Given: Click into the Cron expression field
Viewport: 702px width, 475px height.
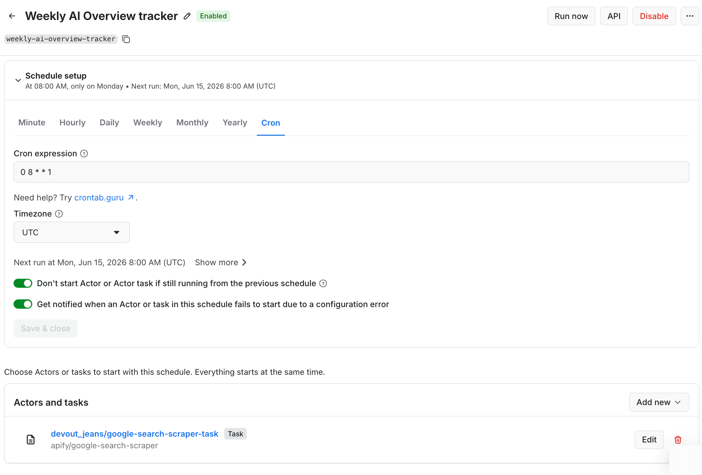Looking at the screenshot, I should click(x=351, y=172).
